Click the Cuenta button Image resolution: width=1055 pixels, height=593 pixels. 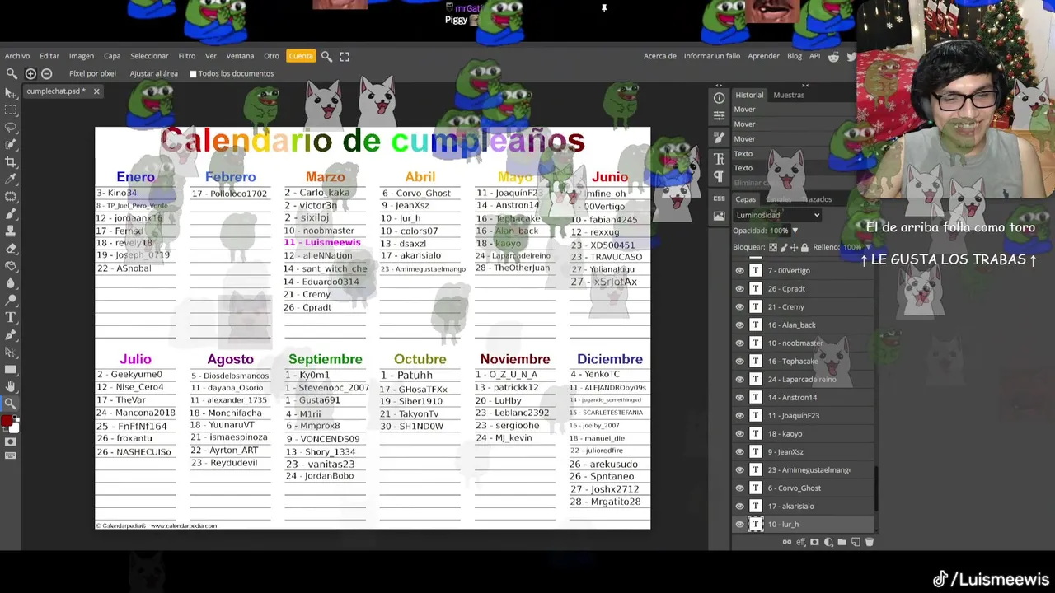click(301, 56)
